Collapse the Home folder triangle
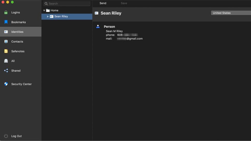 click(44, 10)
